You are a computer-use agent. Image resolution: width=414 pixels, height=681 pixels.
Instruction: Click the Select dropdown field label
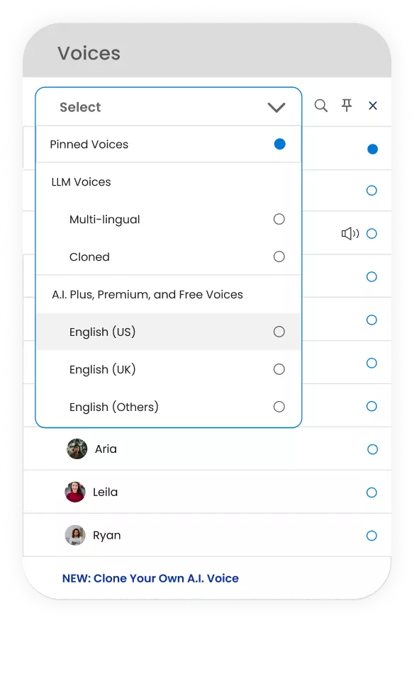click(x=80, y=107)
